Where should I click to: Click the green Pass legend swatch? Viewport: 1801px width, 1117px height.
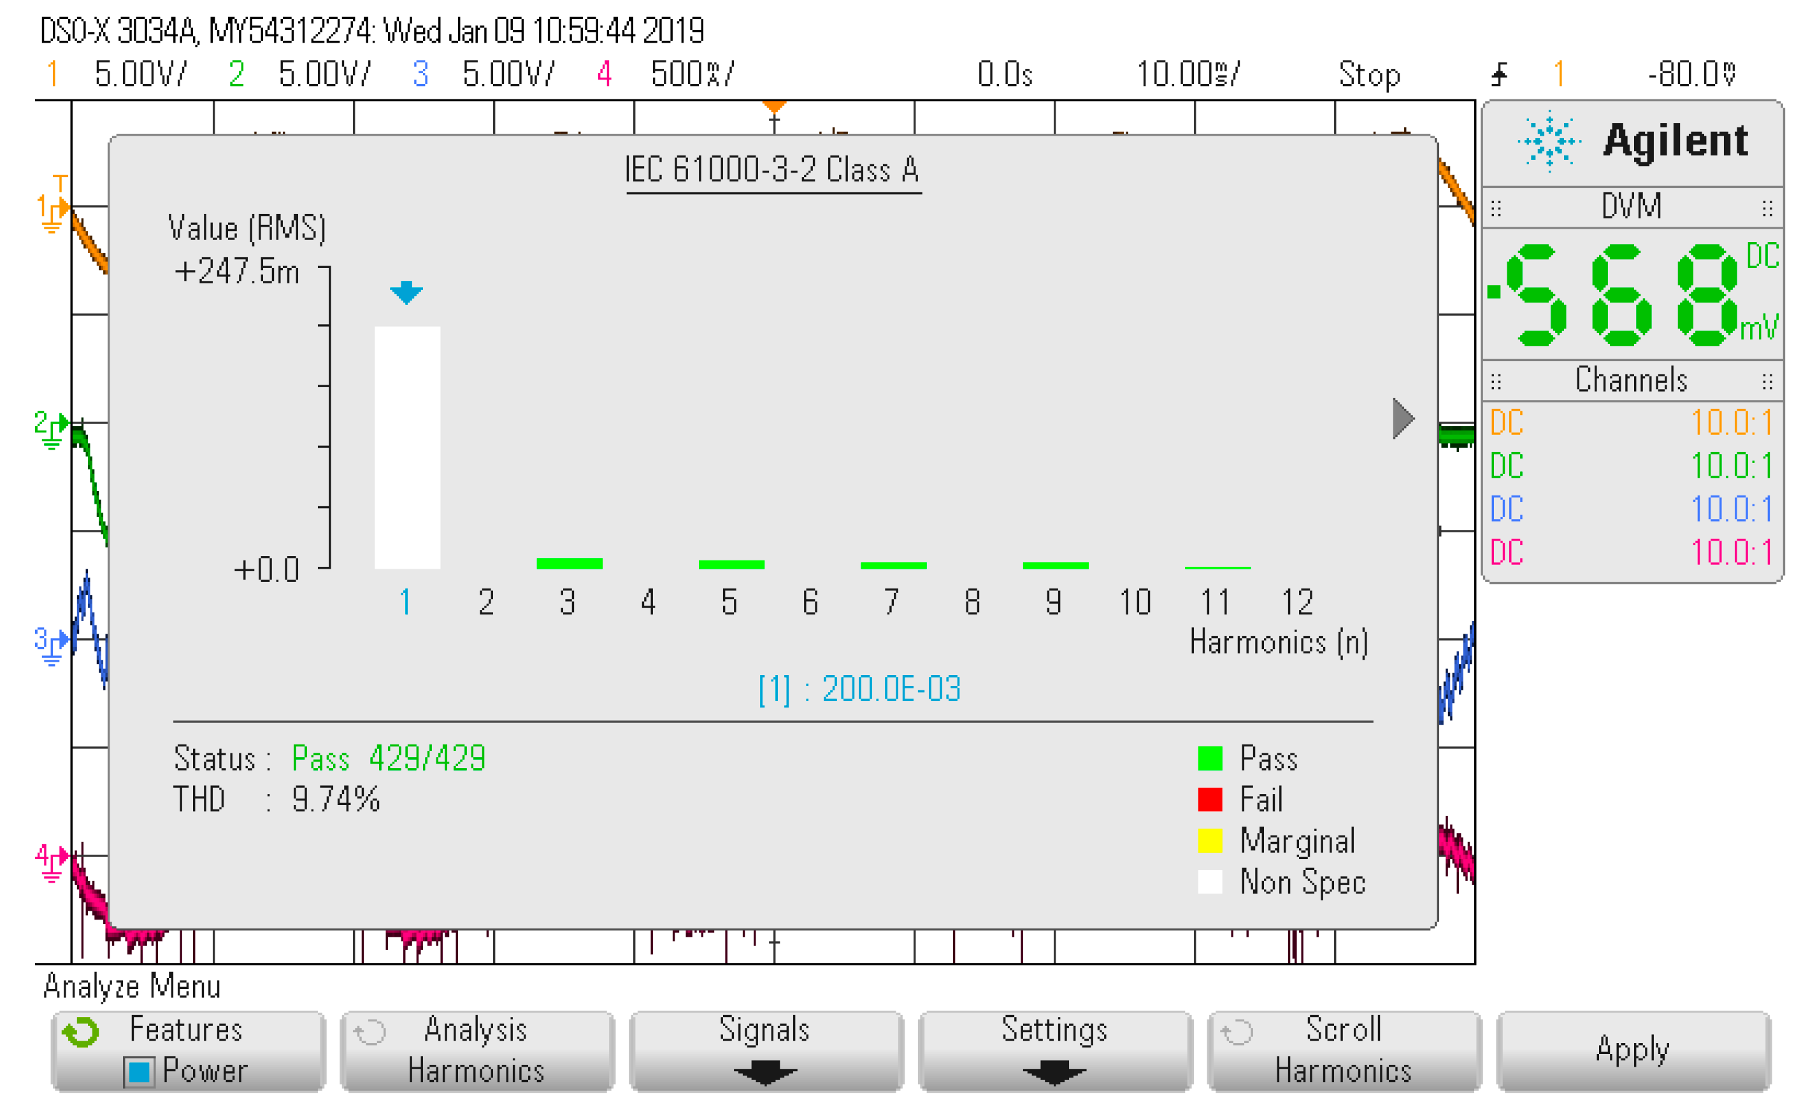(1209, 758)
